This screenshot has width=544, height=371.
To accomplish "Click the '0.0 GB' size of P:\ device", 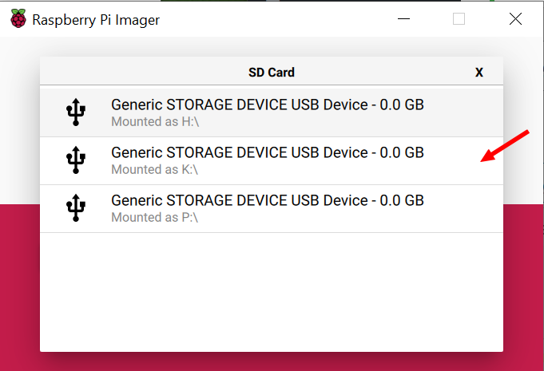I will click(402, 200).
